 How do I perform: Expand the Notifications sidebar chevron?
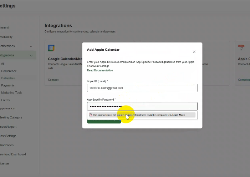click(31, 46)
